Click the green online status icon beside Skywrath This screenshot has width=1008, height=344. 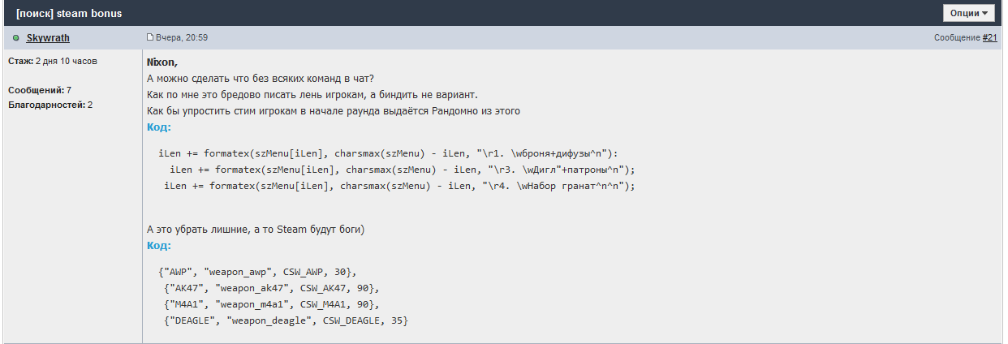pyautogui.click(x=16, y=38)
